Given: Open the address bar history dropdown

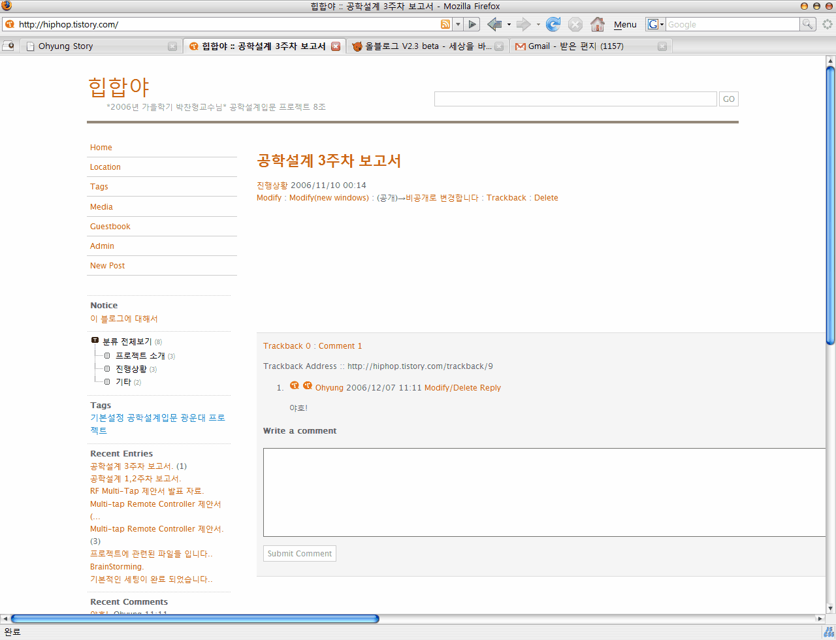Looking at the screenshot, I should point(458,24).
